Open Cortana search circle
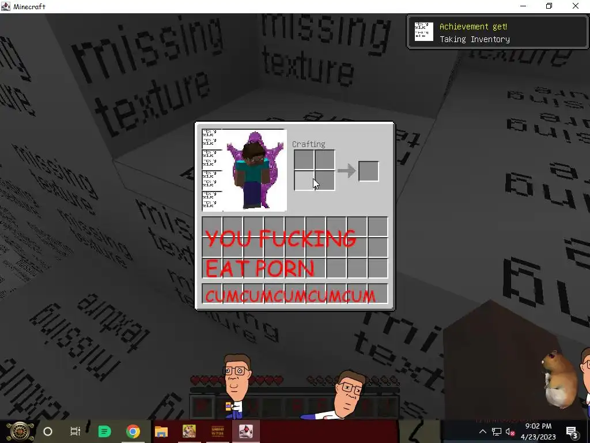The image size is (590, 443). tap(48, 431)
